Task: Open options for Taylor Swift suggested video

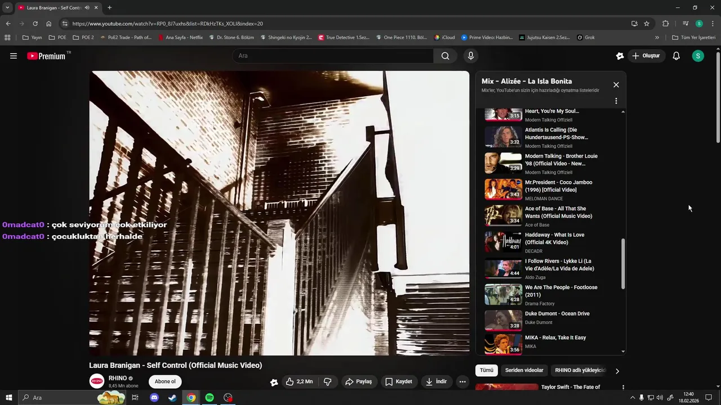Action: coord(623,388)
